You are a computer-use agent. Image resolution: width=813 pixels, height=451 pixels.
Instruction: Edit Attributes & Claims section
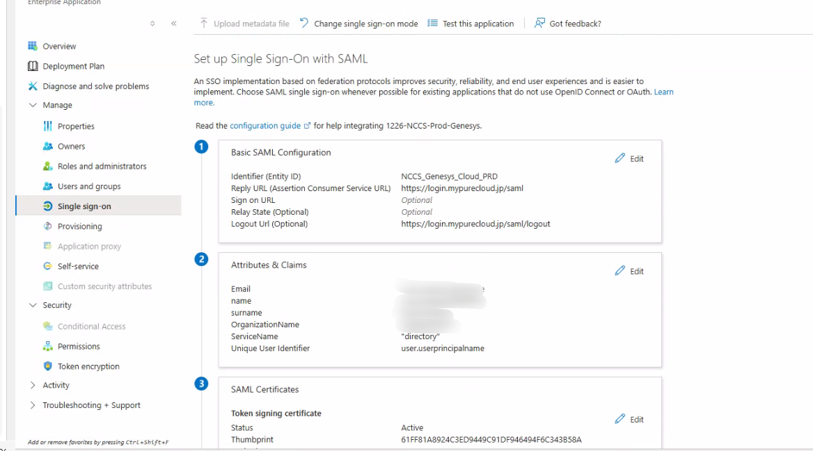tap(629, 271)
